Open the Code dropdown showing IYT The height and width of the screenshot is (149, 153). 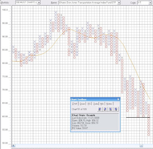tap(150, 3)
